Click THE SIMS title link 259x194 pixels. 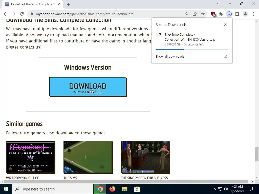coord(70,178)
